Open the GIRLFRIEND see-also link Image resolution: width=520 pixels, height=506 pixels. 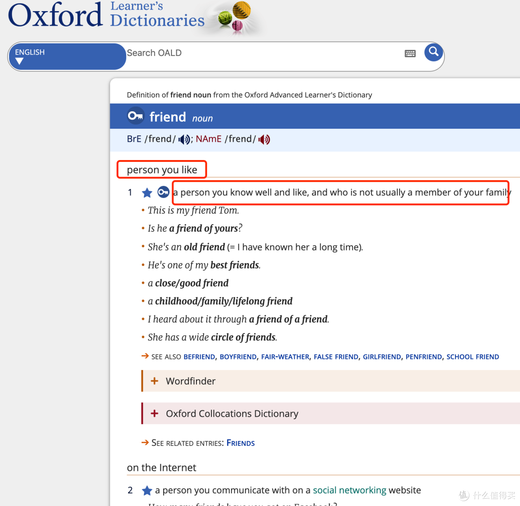tap(382, 357)
